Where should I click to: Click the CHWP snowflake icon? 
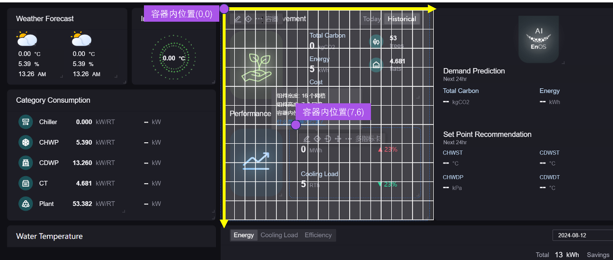[25, 142]
